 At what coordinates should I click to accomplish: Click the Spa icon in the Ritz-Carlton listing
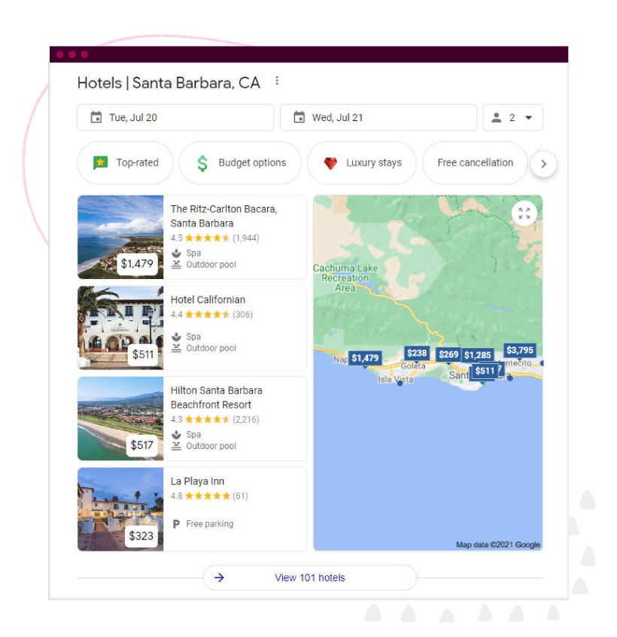[x=176, y=253]
